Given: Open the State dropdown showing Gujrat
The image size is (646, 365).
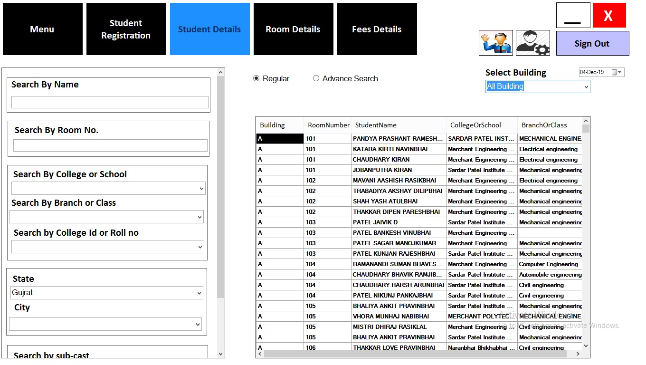Looking at the screenshot, I should pyautogui.click(x=199, y=293).
